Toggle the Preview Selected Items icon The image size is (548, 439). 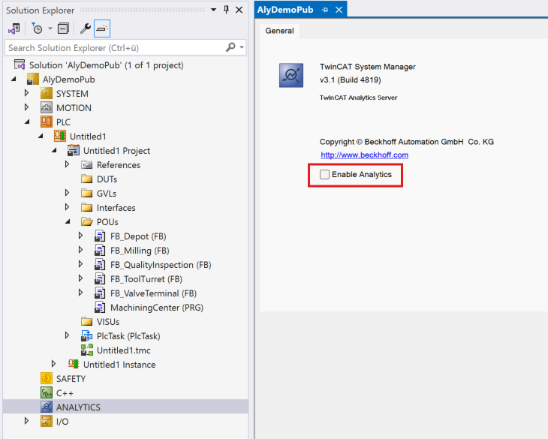[x=102, y=29]
